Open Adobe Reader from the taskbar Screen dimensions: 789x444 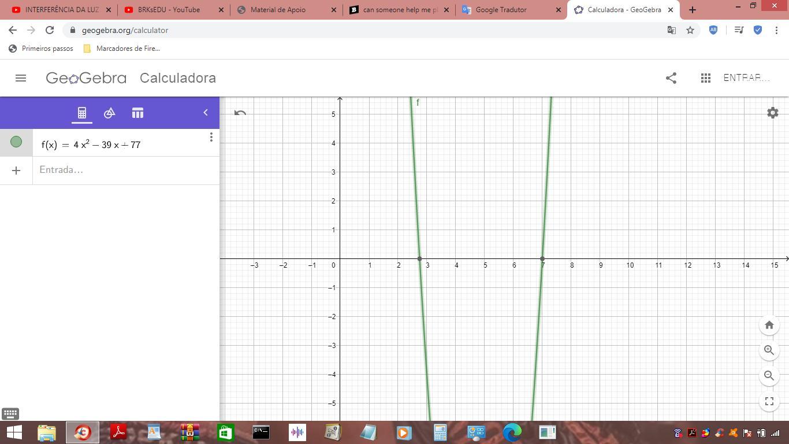tap(118, 432)
